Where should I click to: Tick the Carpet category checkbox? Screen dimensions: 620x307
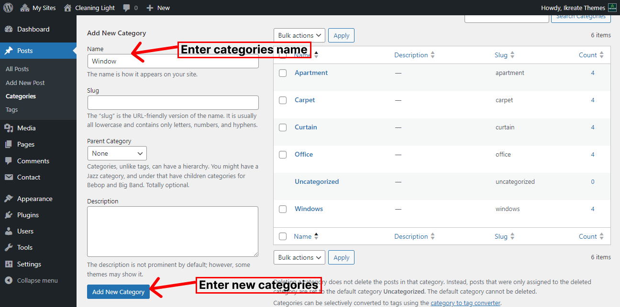point(283,100)
